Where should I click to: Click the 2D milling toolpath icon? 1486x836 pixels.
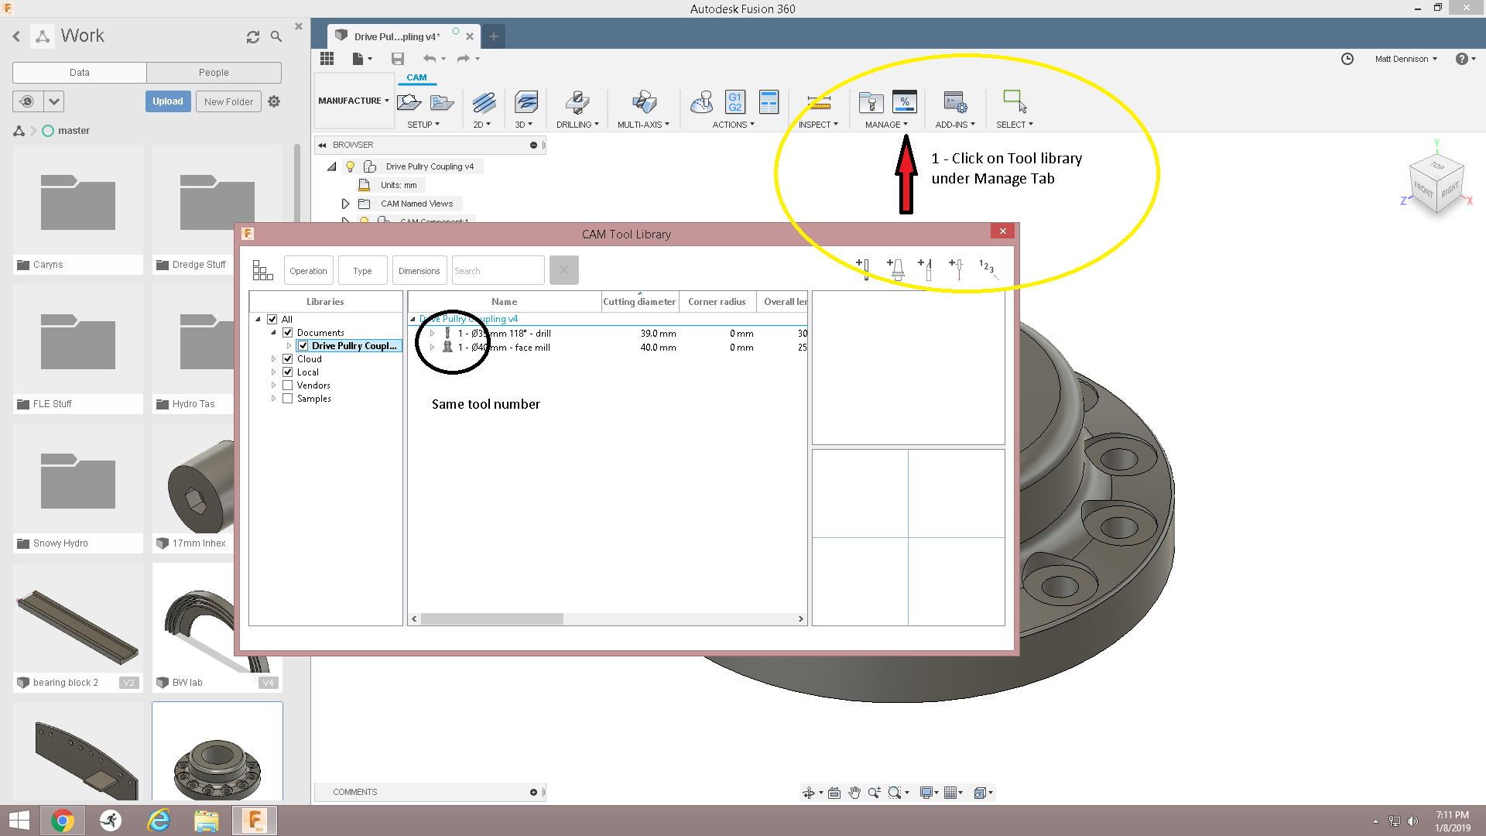[x=484, y=102]
